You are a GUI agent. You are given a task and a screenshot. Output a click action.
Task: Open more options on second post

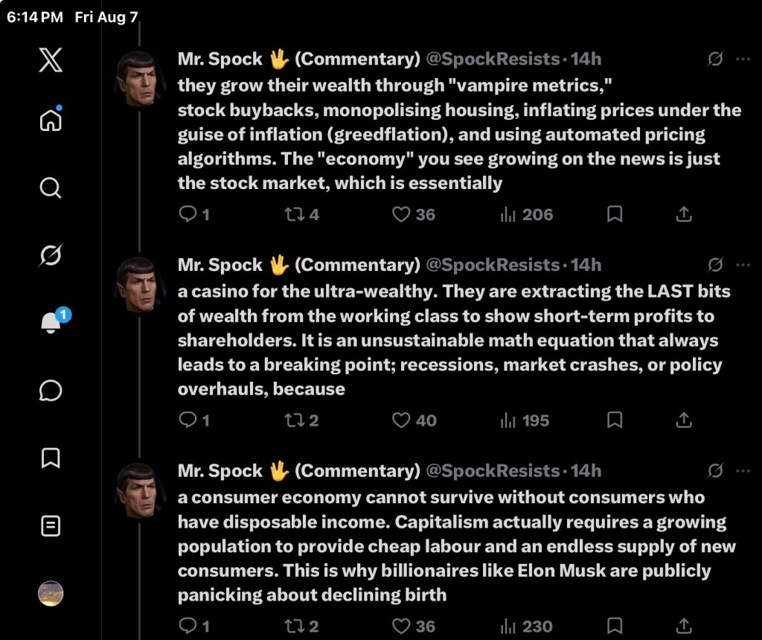pos(743,265)
